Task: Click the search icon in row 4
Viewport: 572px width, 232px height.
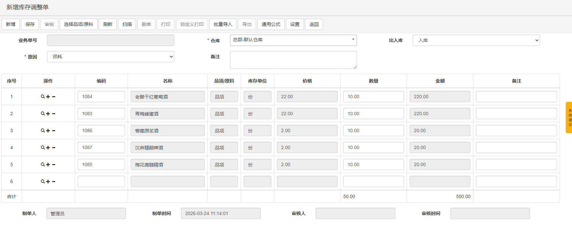Action: (x=43, y=148)
